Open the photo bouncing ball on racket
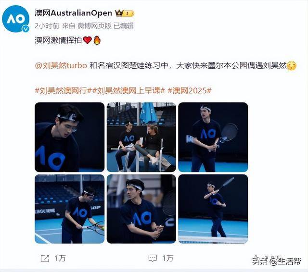This screenshot has width=308, height=272. [x=69, y=209]
